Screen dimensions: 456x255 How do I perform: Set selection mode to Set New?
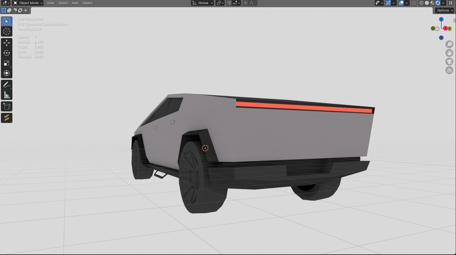pos(4,10)
